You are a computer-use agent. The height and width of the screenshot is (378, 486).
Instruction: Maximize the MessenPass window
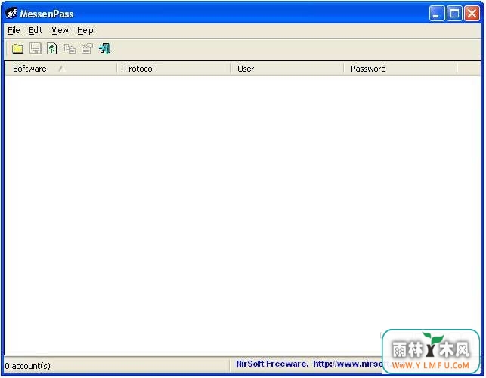pyautogui.click(x=454, y=14)
